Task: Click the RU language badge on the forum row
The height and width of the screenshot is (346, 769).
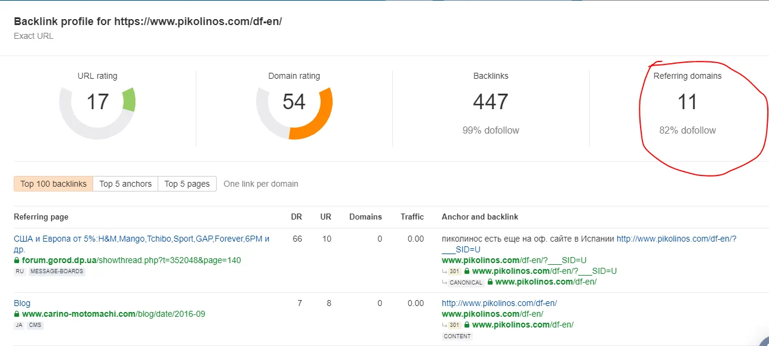Action: [x=19, y=270]
